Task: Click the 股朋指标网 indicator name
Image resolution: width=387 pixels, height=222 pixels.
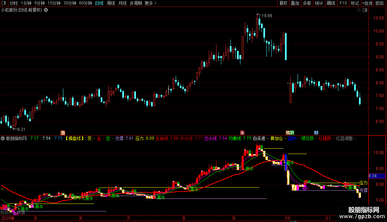Action: tap(16, 139)
